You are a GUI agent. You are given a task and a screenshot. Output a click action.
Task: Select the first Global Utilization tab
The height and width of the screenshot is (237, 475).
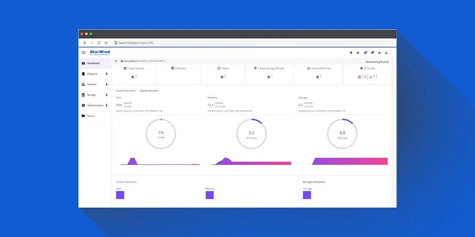tap(125, 91)
